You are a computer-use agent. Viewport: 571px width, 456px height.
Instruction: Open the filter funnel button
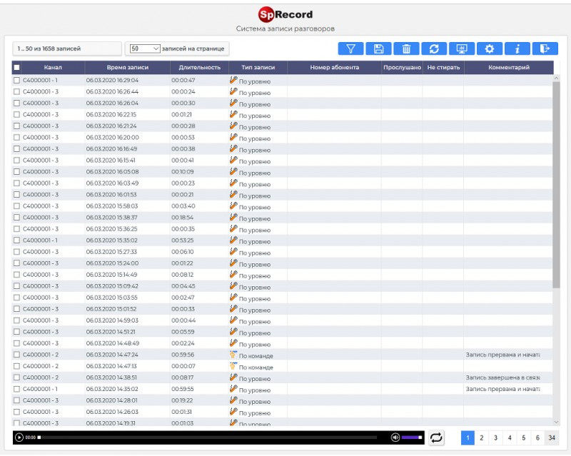[351, 49]
